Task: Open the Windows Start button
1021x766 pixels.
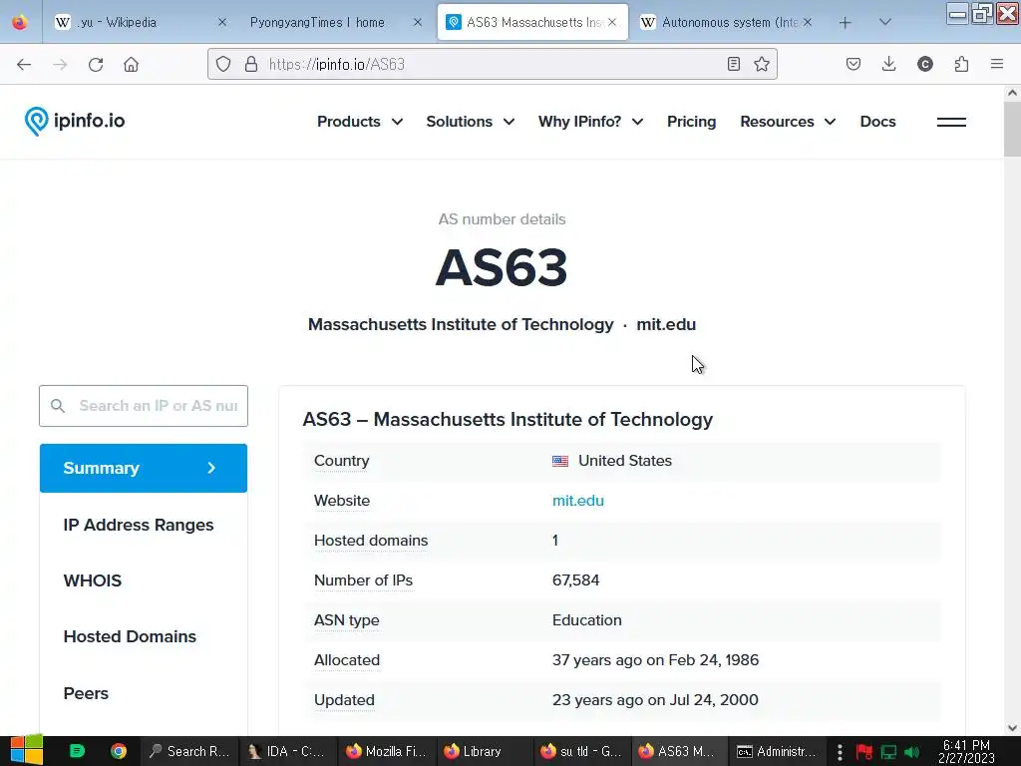Action: coord(27,751)
